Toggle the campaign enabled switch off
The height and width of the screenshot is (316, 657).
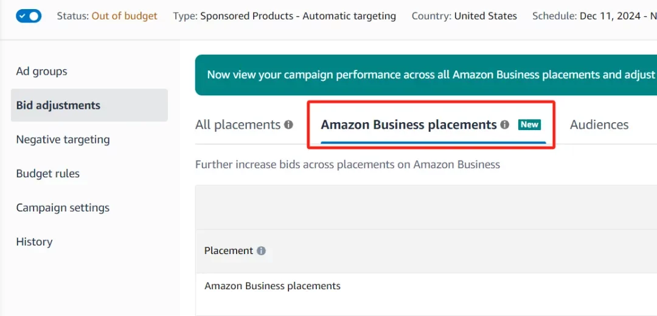[29, 16]
